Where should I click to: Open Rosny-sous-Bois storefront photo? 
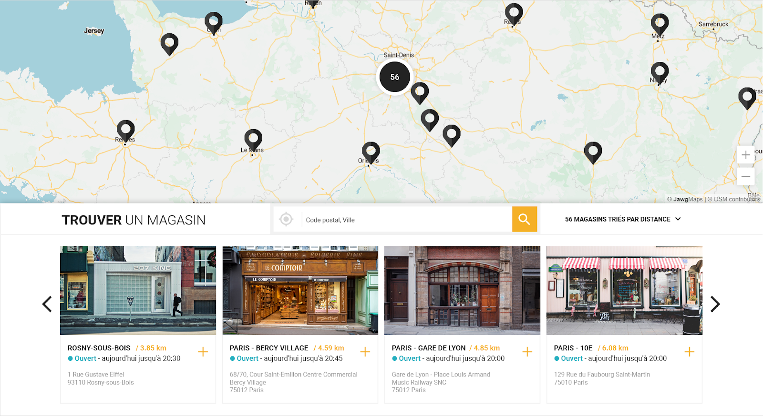[x=138, y=290]
